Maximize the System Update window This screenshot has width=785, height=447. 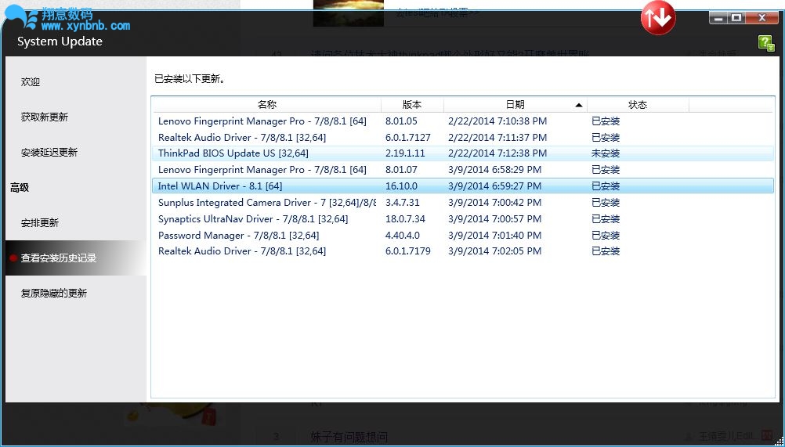(x=736, y=18)
